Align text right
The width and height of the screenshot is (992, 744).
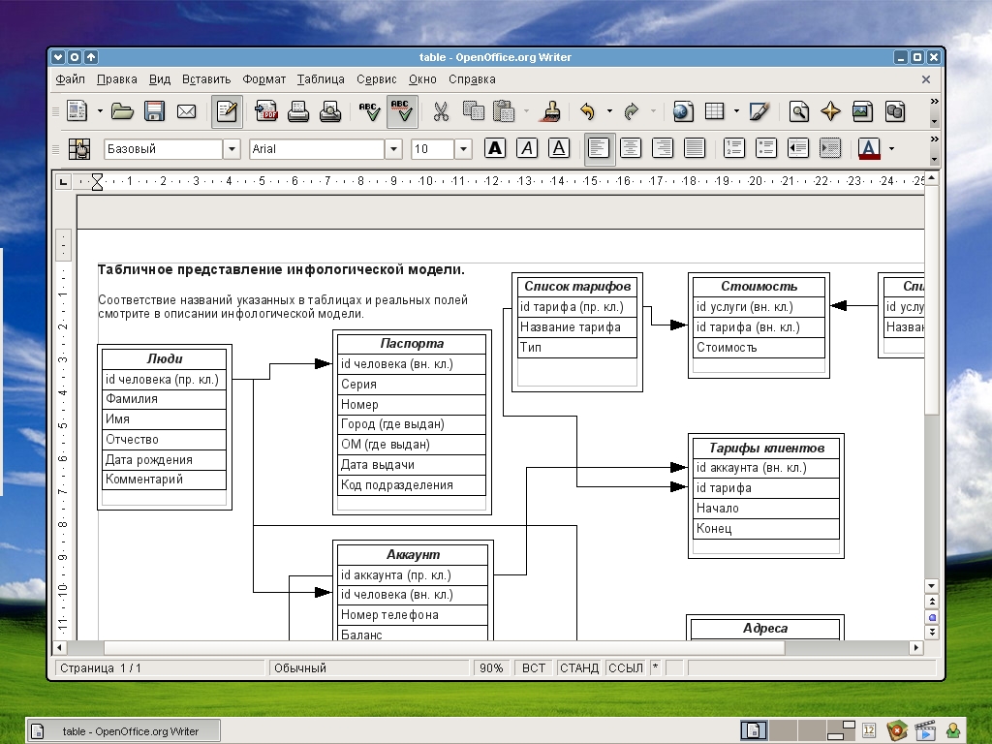click(663, 148)
